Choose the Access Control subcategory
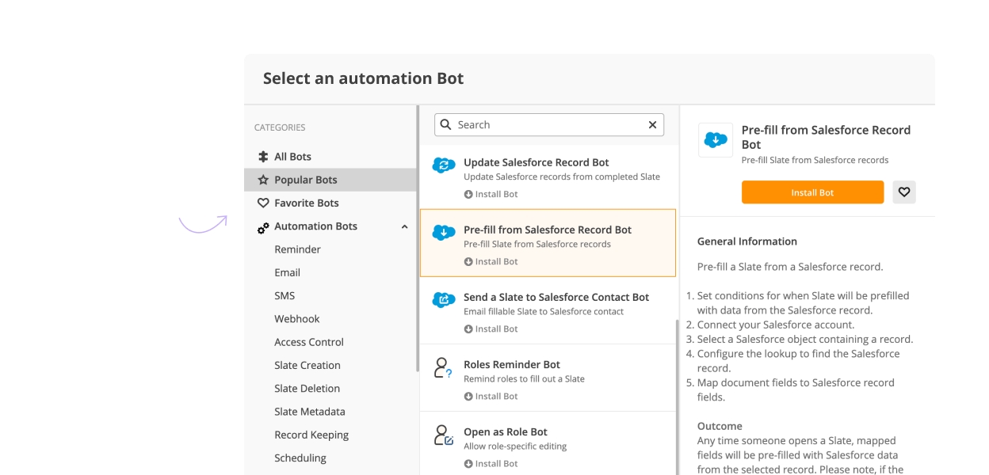Image resolution: width=989 pixels, height=475 pixels. (x=309, y=342)
